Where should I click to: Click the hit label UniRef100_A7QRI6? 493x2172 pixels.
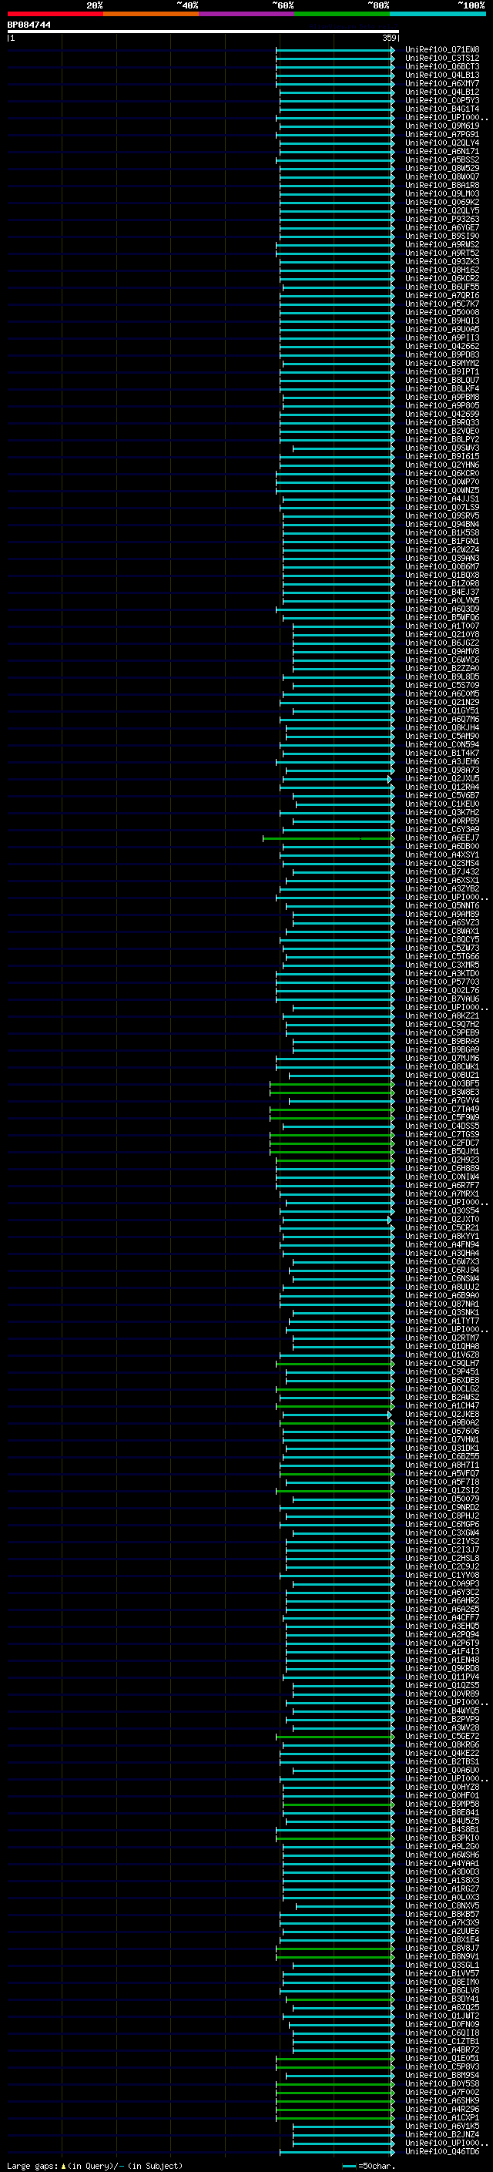(442, 295)
